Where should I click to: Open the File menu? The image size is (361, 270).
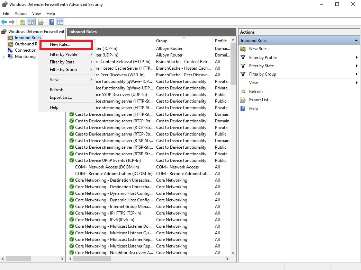[6, 14]
